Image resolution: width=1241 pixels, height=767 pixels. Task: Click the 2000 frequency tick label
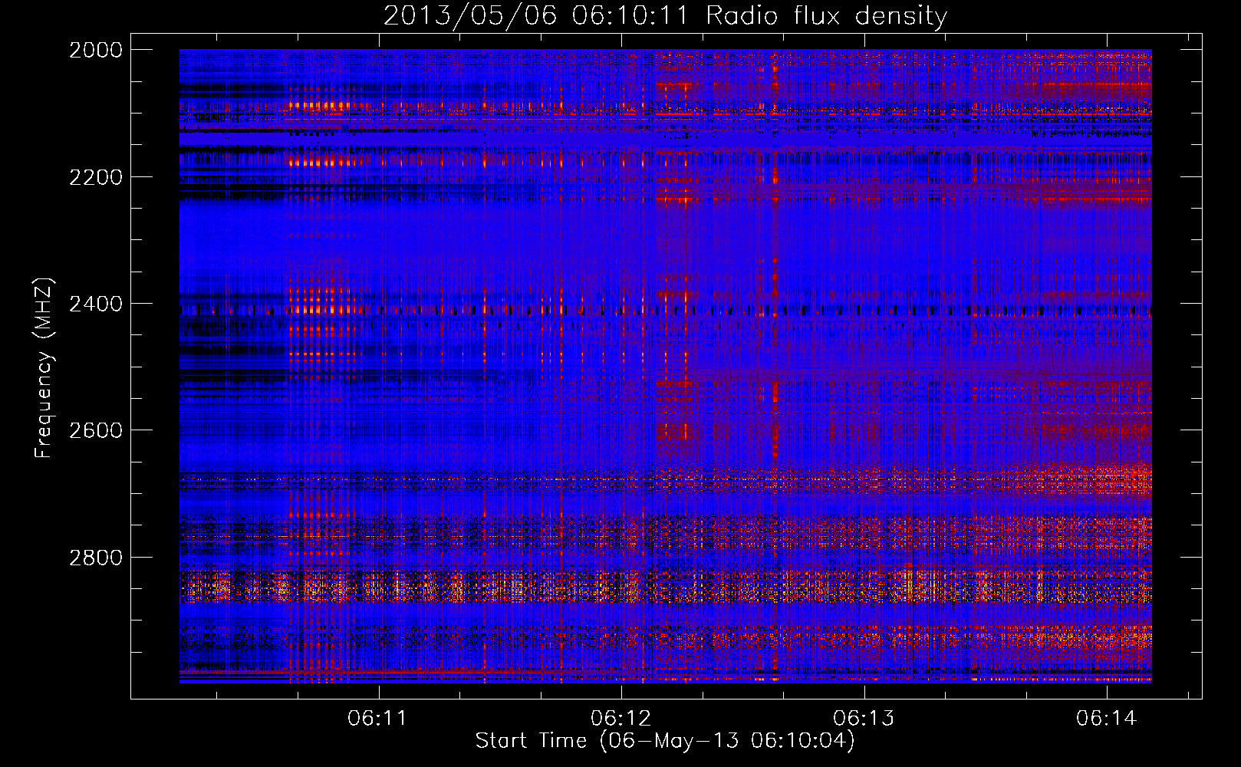click(96, 50)
